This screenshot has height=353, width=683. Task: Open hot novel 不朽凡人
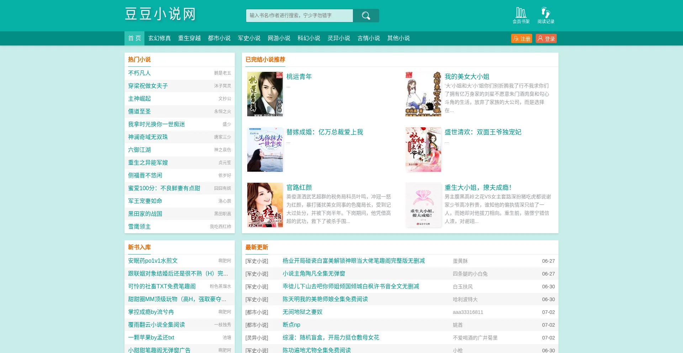pos(139,73)
